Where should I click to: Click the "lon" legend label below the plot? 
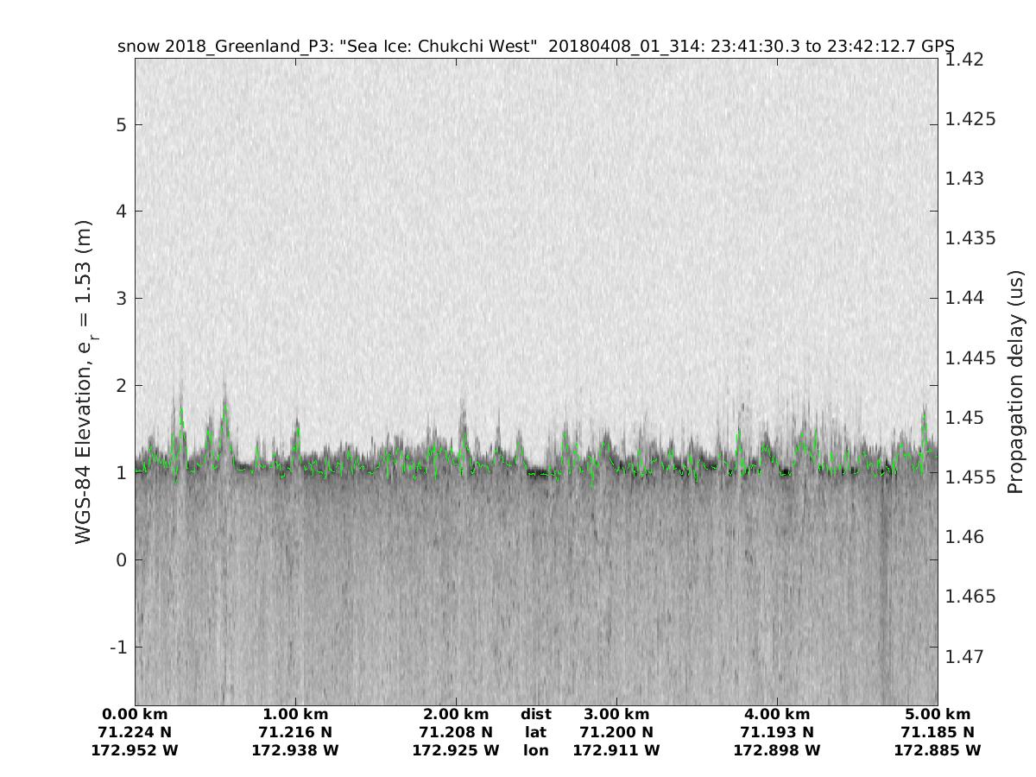(x=535, y=751)
